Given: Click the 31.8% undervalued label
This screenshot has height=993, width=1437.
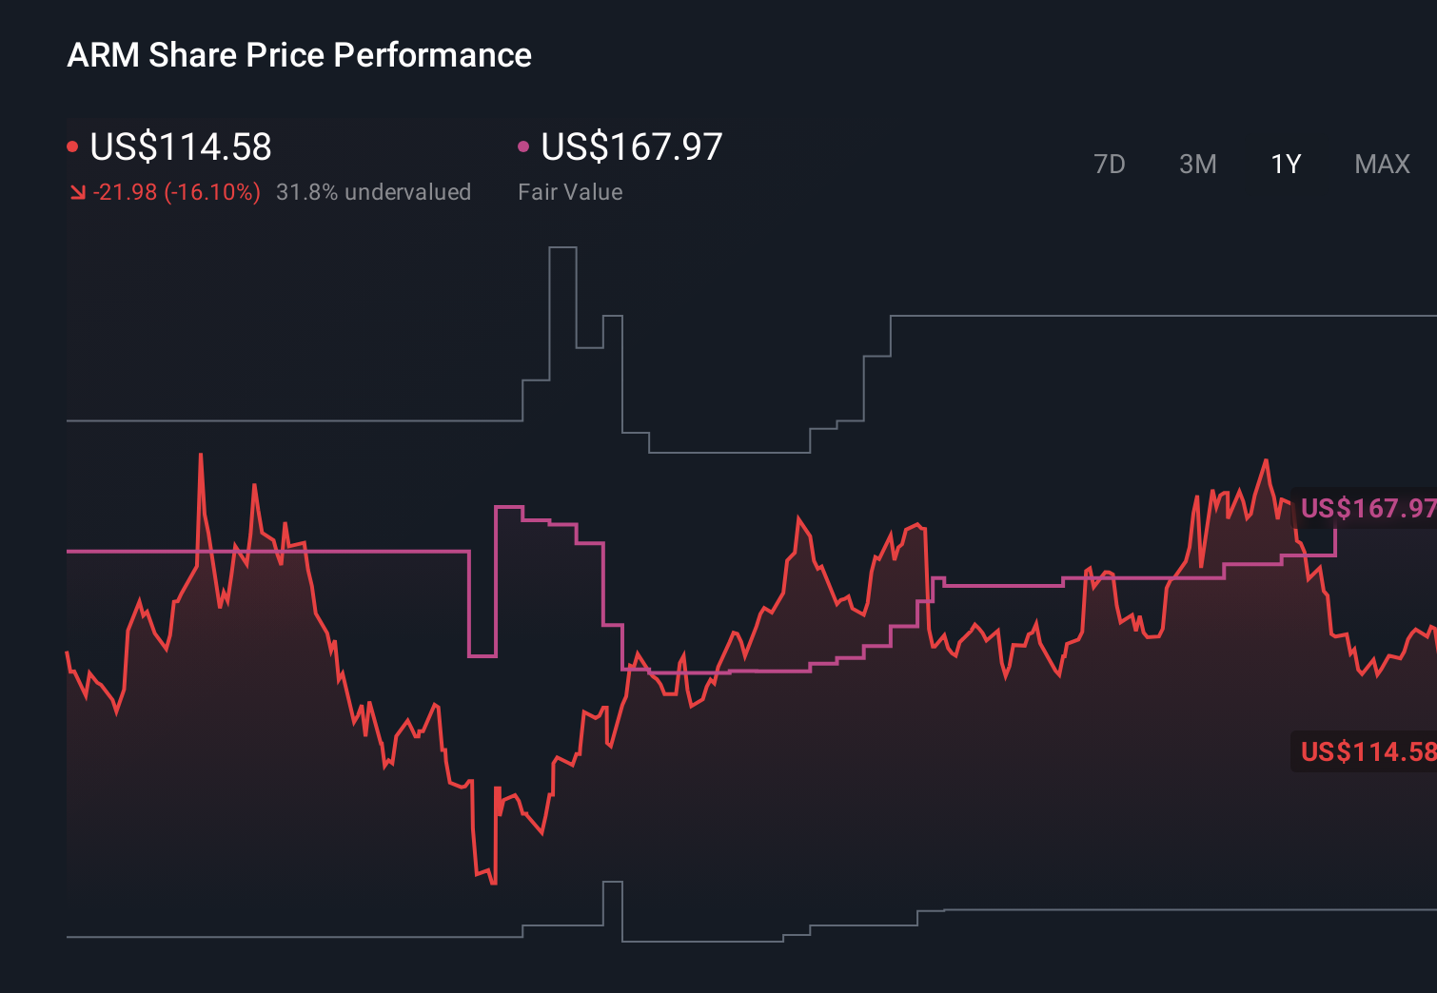Looking at the screenshot, I should [374, 192].
